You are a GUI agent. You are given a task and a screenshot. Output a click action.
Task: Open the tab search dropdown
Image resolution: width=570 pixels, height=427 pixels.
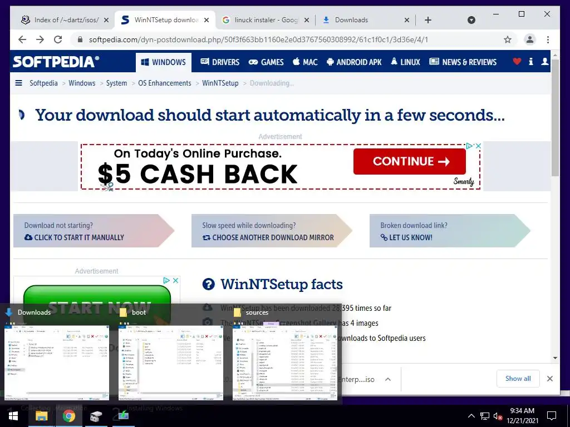[471, 20]
